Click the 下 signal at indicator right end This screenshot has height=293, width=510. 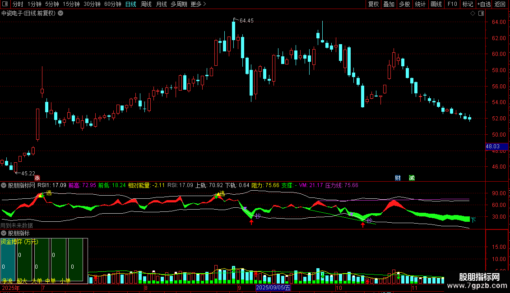(473, 220)
